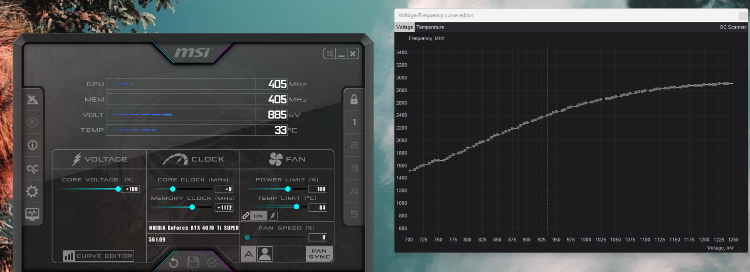Open the CURVE EDITOR button
This screenshot has width=750, height=272.
(98, 256)
